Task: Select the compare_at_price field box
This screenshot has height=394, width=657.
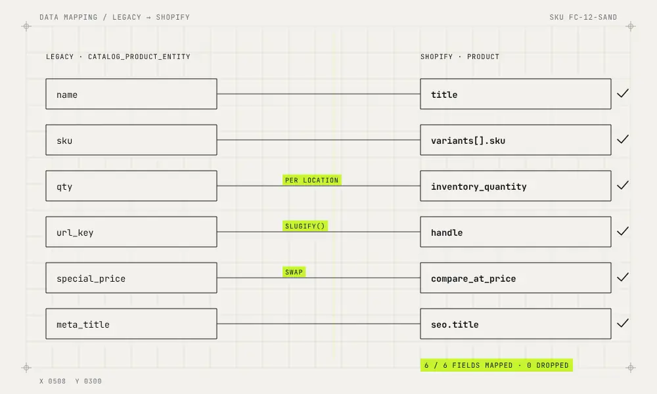Action: (x=515, y=278)
